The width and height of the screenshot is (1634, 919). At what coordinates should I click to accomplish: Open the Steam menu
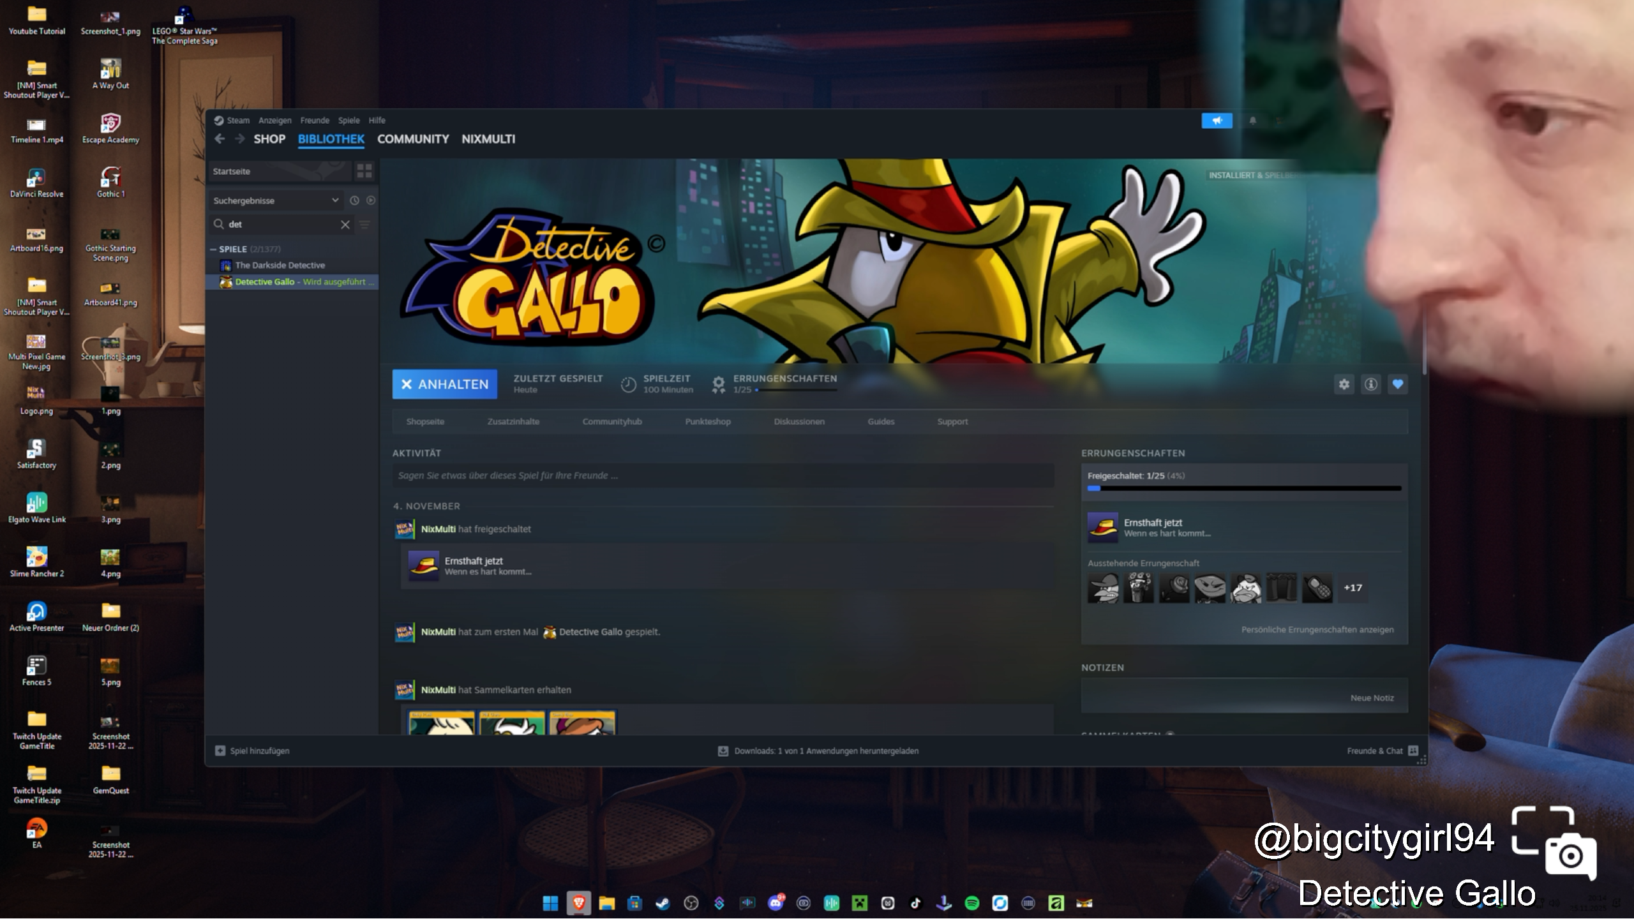coord(238,120)
